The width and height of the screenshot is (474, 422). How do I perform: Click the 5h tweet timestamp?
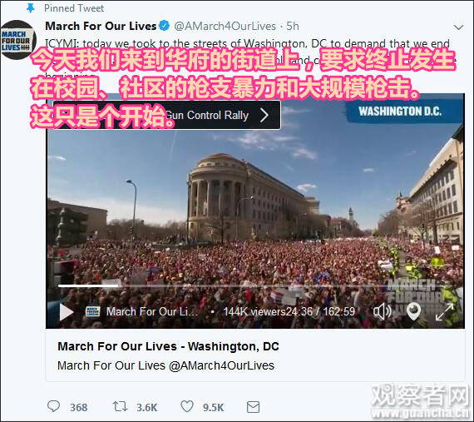(x=293, y=27)
